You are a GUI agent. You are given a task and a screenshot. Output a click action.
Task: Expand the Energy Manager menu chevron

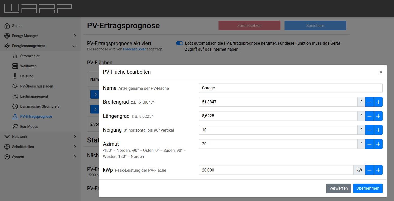point(75,36)
